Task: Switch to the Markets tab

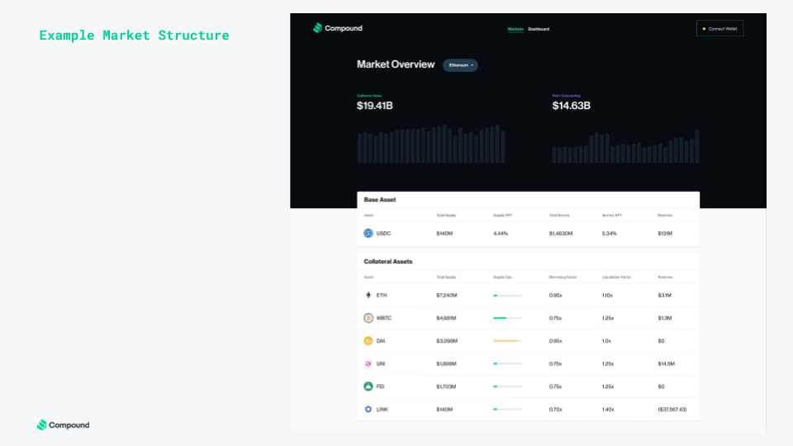Action: [x=515, y=29]
